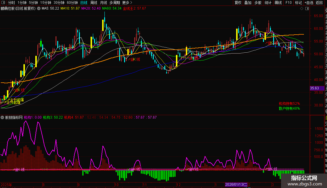This screenshot has height=188, width=327.
Task: Click the 35.63 price marker on axis
Action: 314,88
